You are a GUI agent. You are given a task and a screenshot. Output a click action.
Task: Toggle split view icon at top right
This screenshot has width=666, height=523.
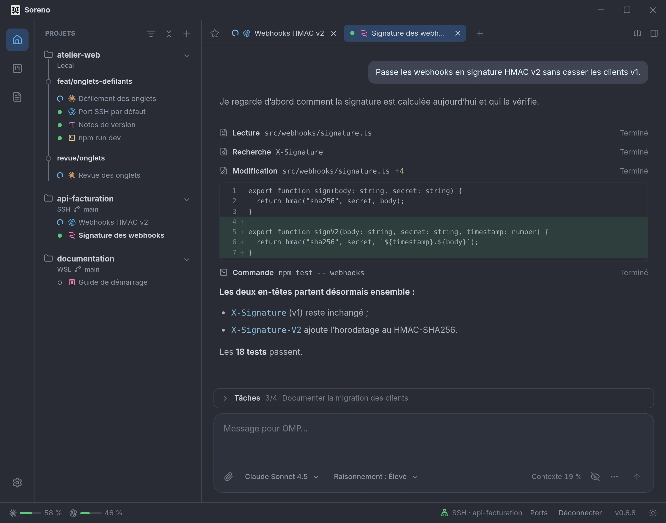pos(637,33)
